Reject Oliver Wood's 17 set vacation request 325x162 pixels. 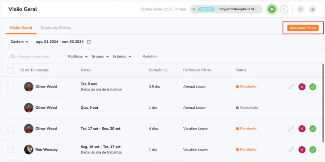click(302, 129)
